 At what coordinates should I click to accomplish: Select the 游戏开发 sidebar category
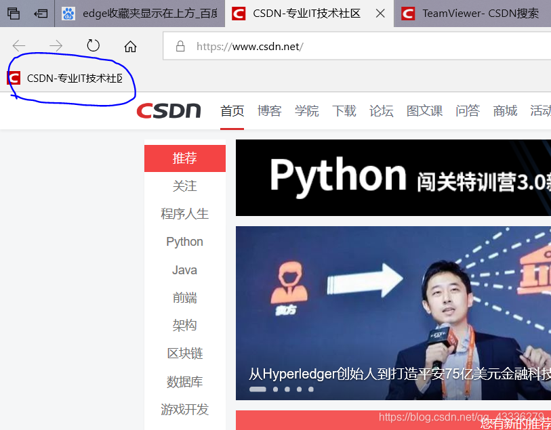pyautogui.click(x=185, y=409)
